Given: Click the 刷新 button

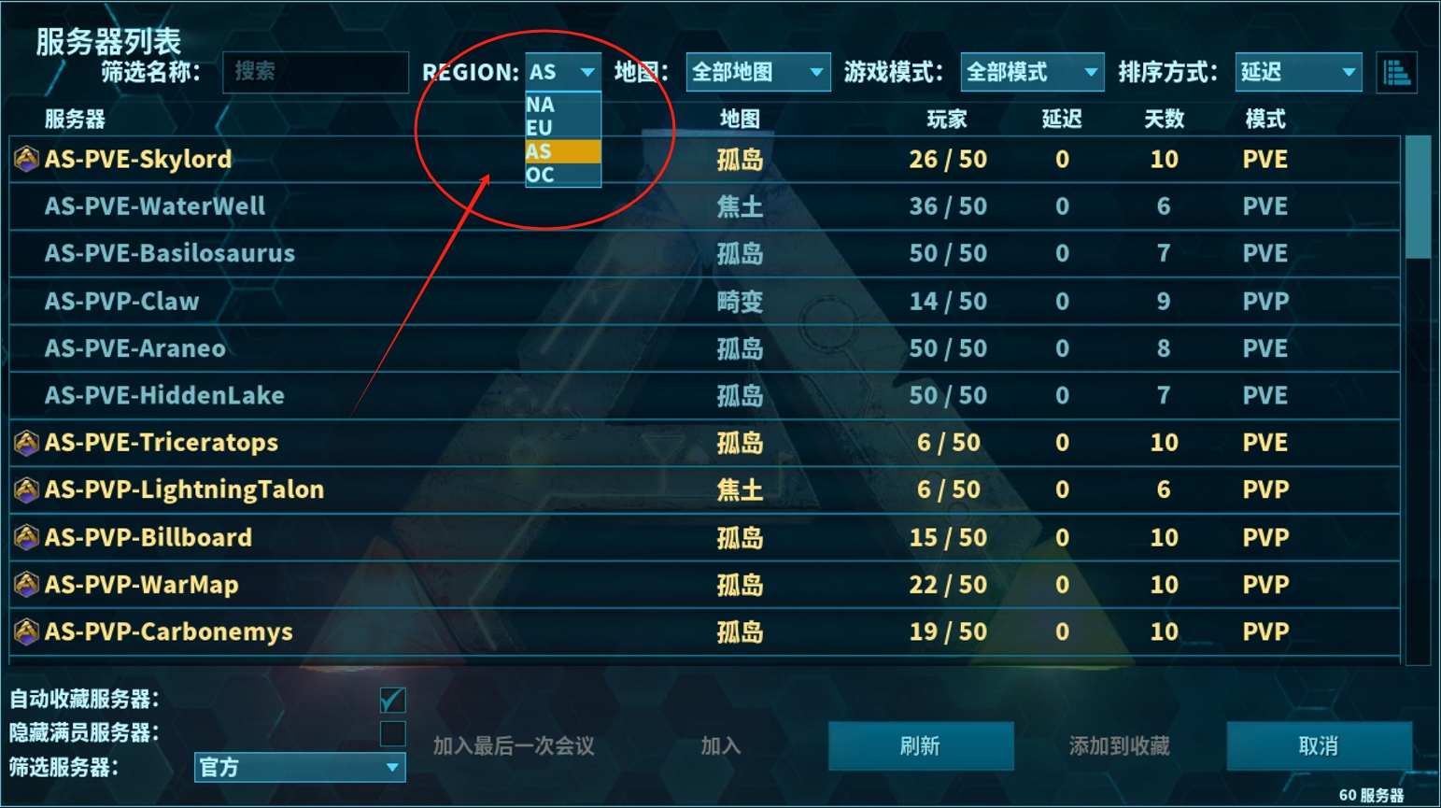Looking at the screenshot, I should tap(921, 745).
